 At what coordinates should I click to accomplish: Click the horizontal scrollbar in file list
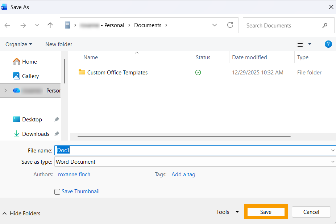[x=184, y=137]
